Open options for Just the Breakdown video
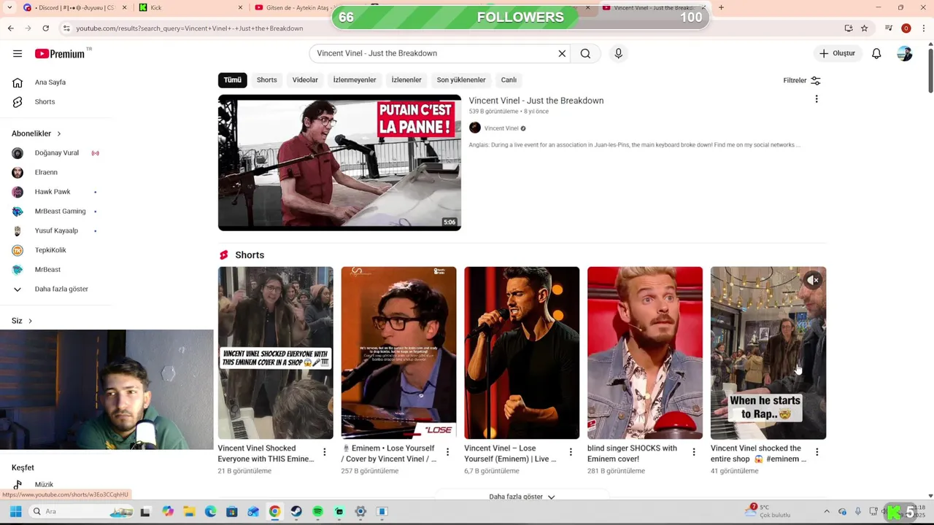Image resolution: width=934 pixels, height=525 pixels. pyautogui.click(x=817, y=99)
